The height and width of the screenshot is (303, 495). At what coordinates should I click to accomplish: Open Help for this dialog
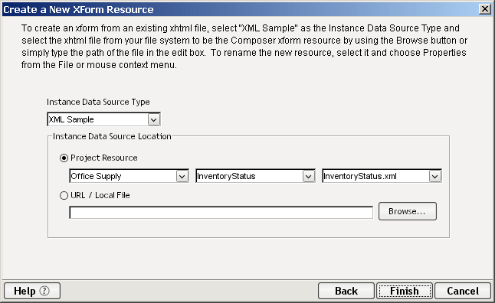(32, 291)
